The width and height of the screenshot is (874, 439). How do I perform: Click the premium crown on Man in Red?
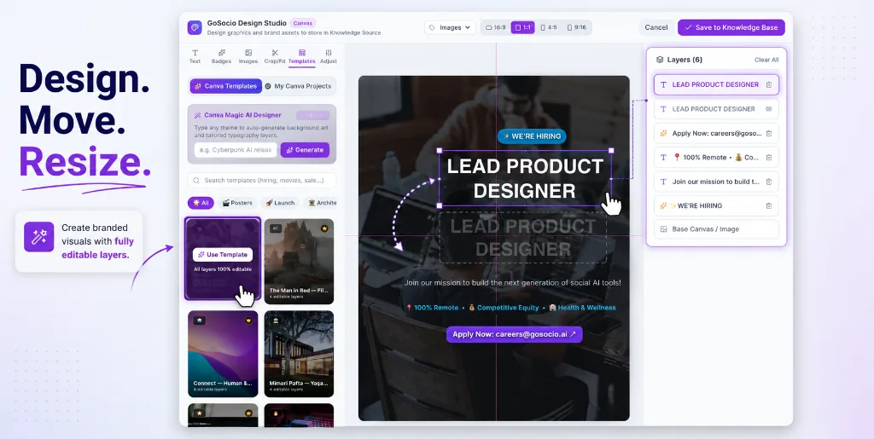pos(324,228)
